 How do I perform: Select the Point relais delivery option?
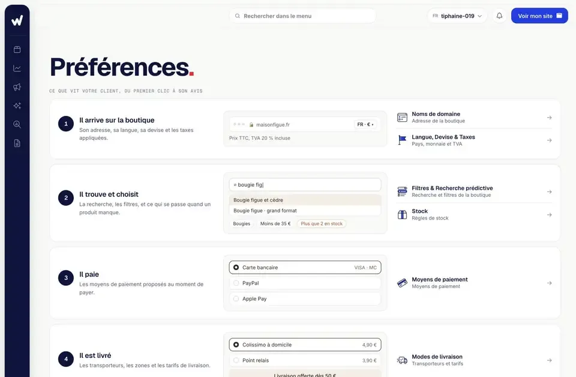pyautogui.click(x=305, y=360)
